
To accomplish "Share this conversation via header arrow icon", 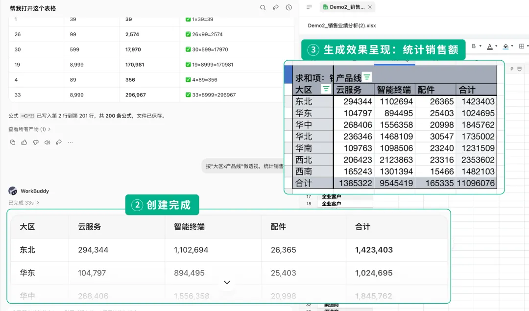I will (276, 7).
